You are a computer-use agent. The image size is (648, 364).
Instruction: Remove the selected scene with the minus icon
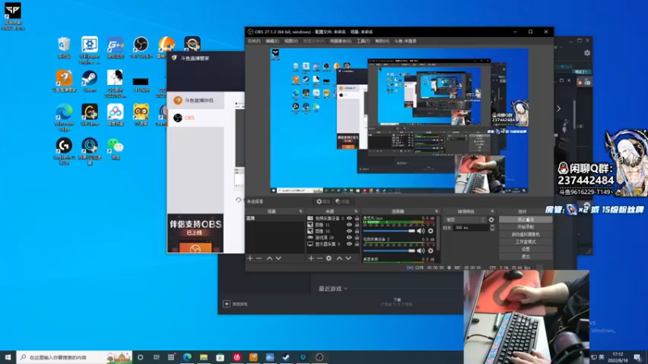(x=259, y=258)
